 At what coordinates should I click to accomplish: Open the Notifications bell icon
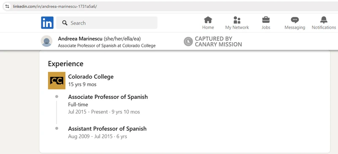point(324,20)
